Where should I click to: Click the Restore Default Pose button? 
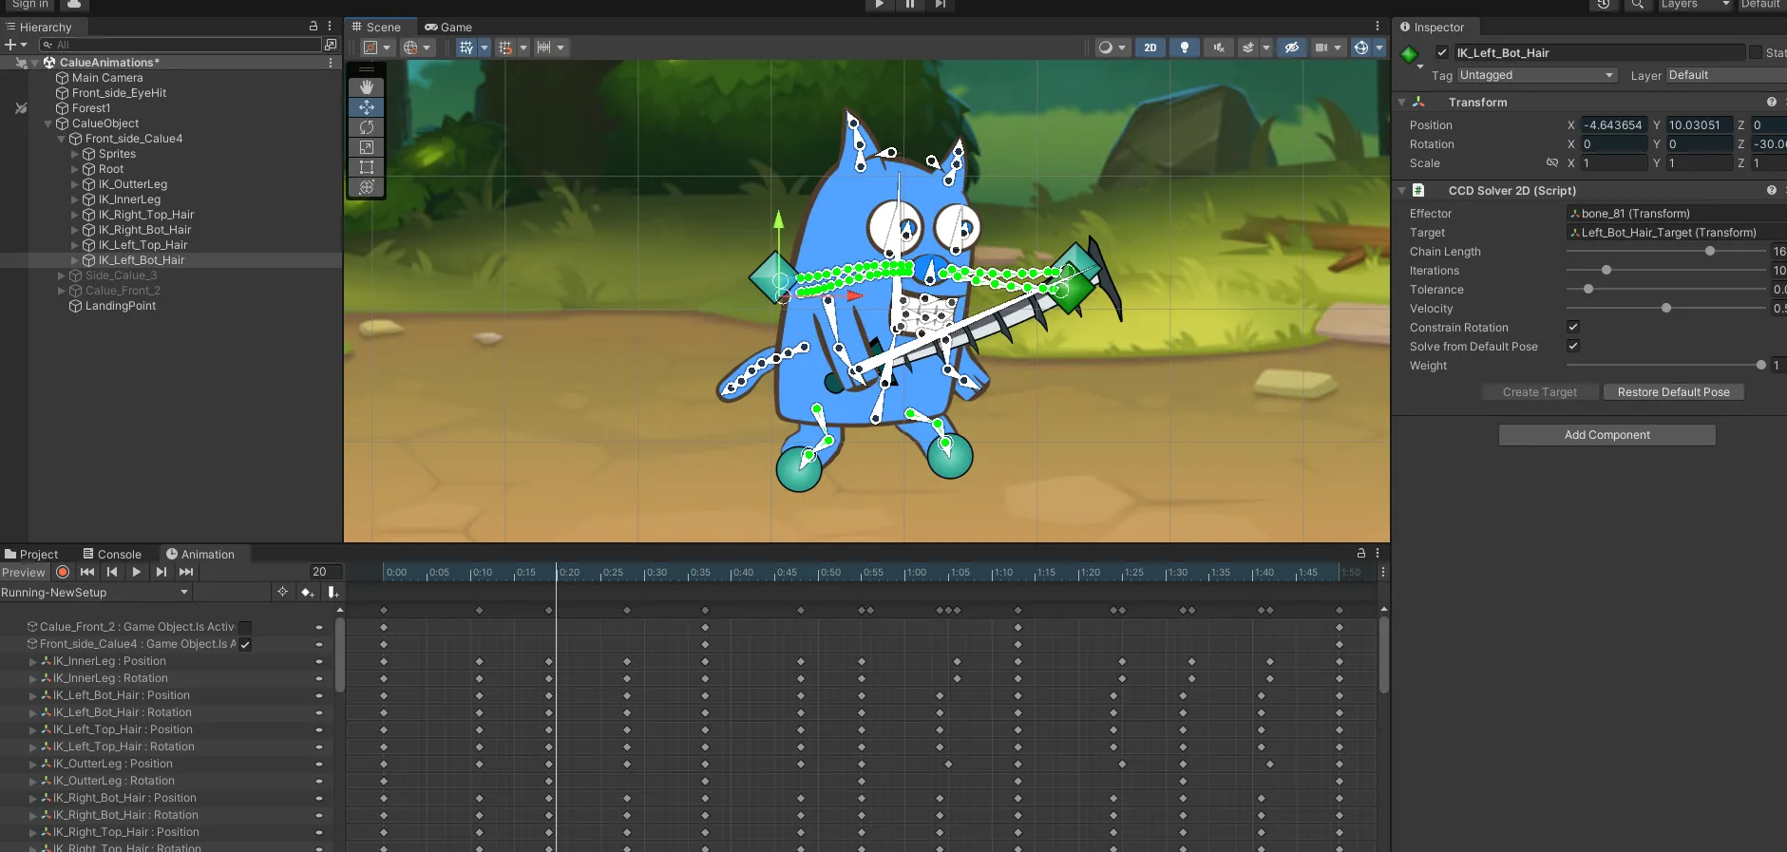point(1673,392)
